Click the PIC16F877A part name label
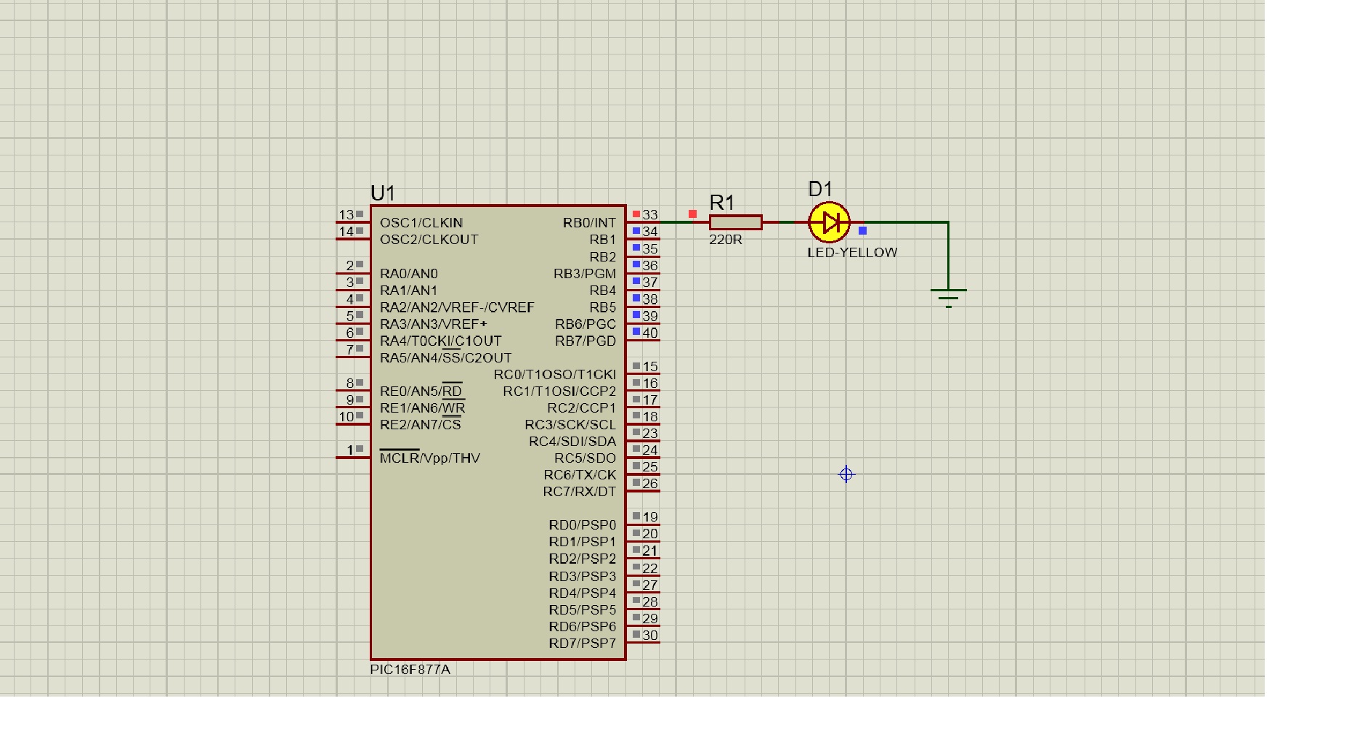The height and width of the screenshot is (738, 1365). coord(410,670)
